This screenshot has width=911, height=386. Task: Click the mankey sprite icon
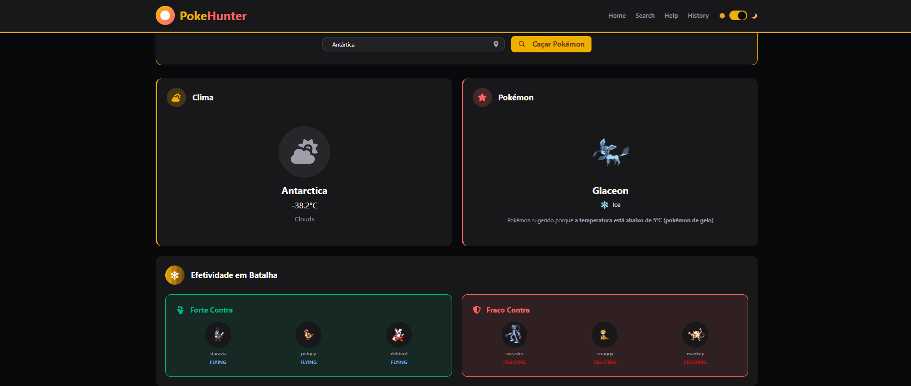point(695,335)
